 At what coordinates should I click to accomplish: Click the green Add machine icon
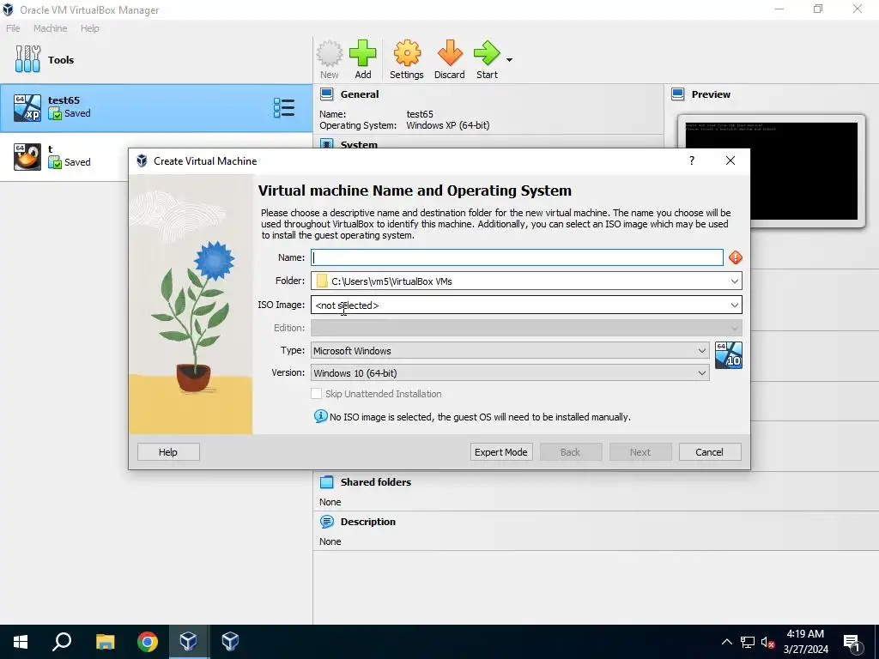(363, 54)
